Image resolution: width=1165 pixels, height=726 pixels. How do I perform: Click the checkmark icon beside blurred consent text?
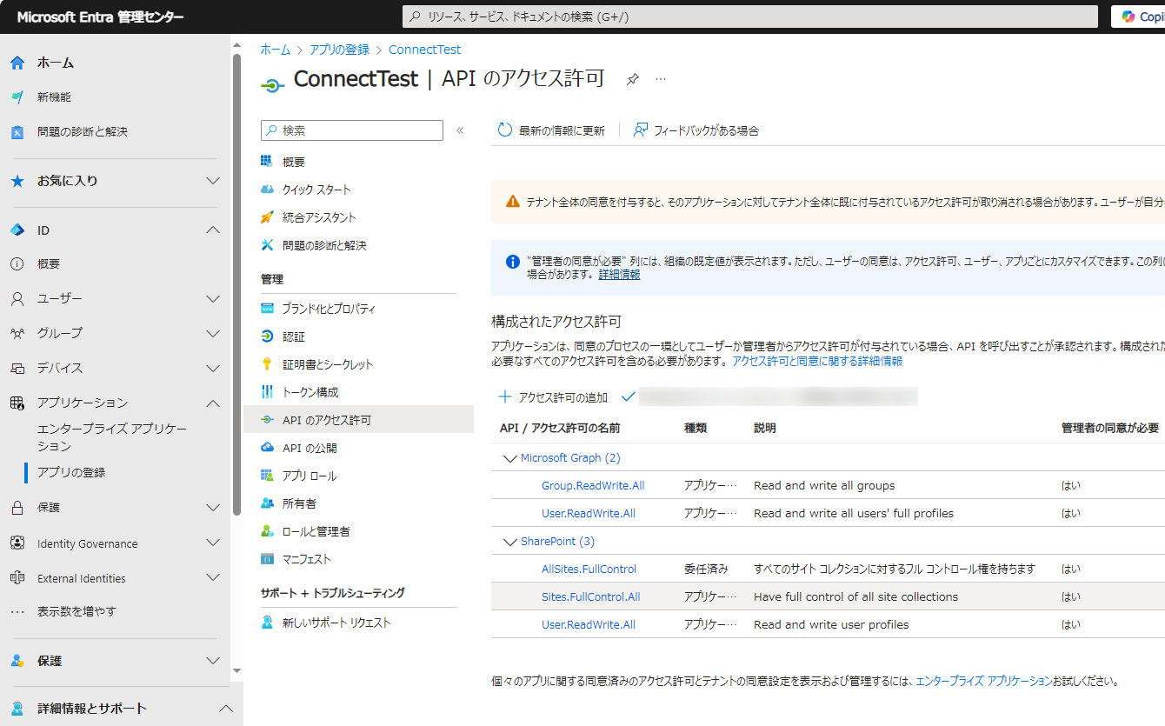point(629,396)
